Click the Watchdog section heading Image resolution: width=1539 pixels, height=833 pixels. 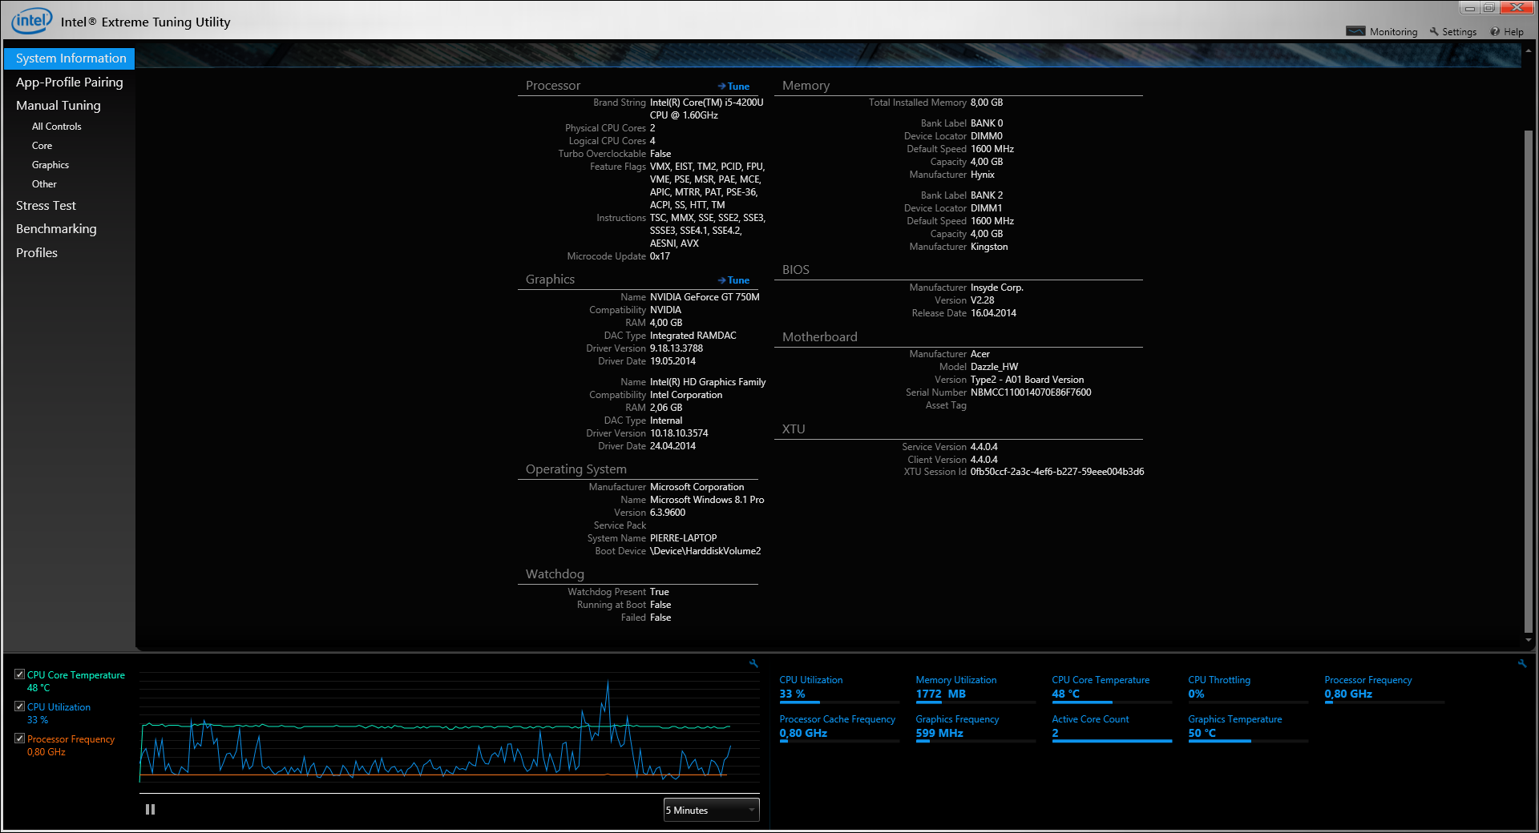[555, 574]
